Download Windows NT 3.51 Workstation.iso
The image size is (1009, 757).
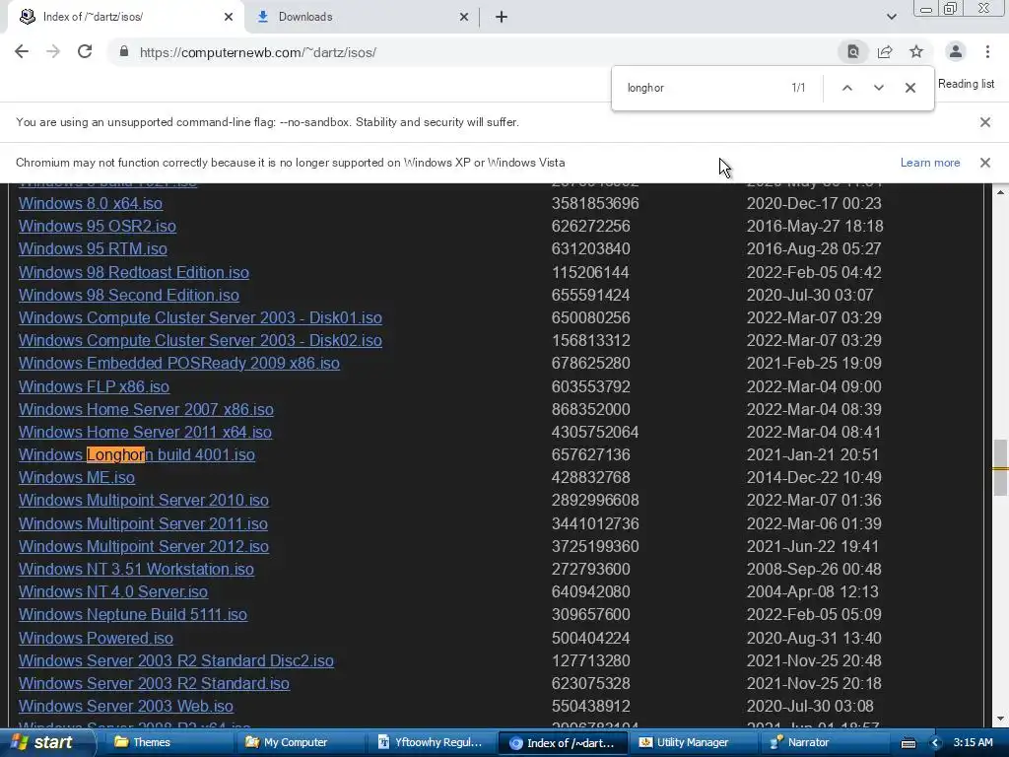coord(136,569)
